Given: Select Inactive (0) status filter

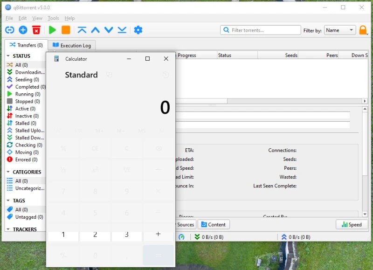Looking at the screenshot, I should (x=26, y=116).
